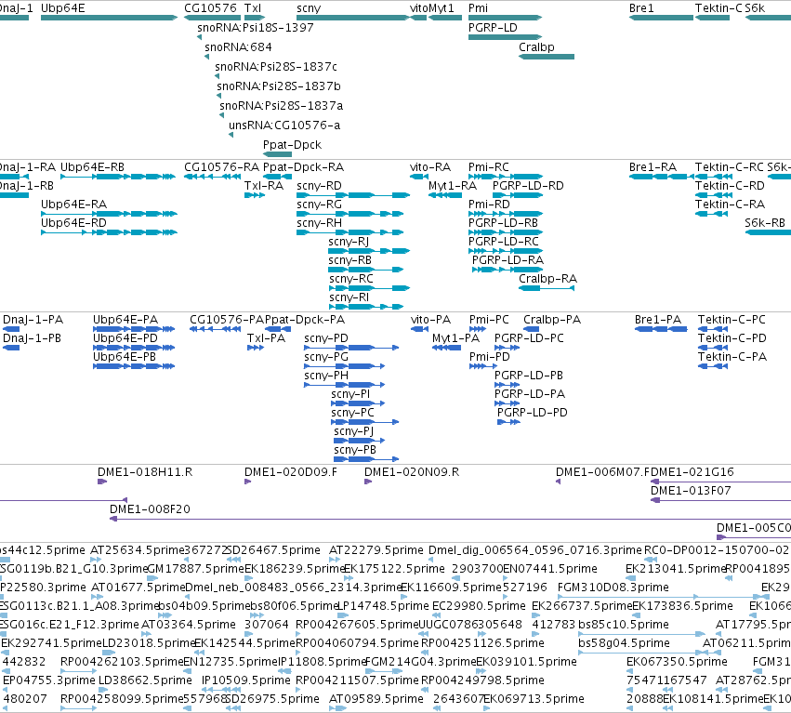
Task: Select the Cralbp gene bar
Action: pos(547,57)
